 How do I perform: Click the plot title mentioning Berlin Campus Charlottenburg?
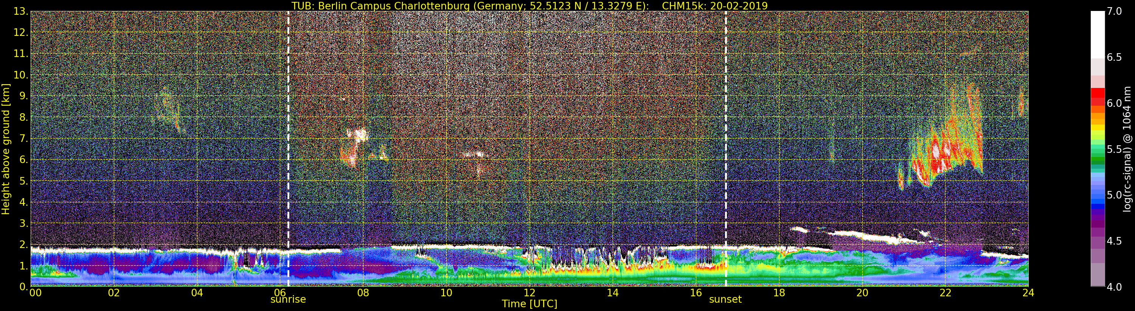(529, 6)
